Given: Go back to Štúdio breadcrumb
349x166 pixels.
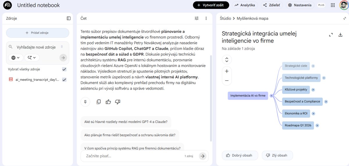Looking at the screenshot, I should [225, 18].
